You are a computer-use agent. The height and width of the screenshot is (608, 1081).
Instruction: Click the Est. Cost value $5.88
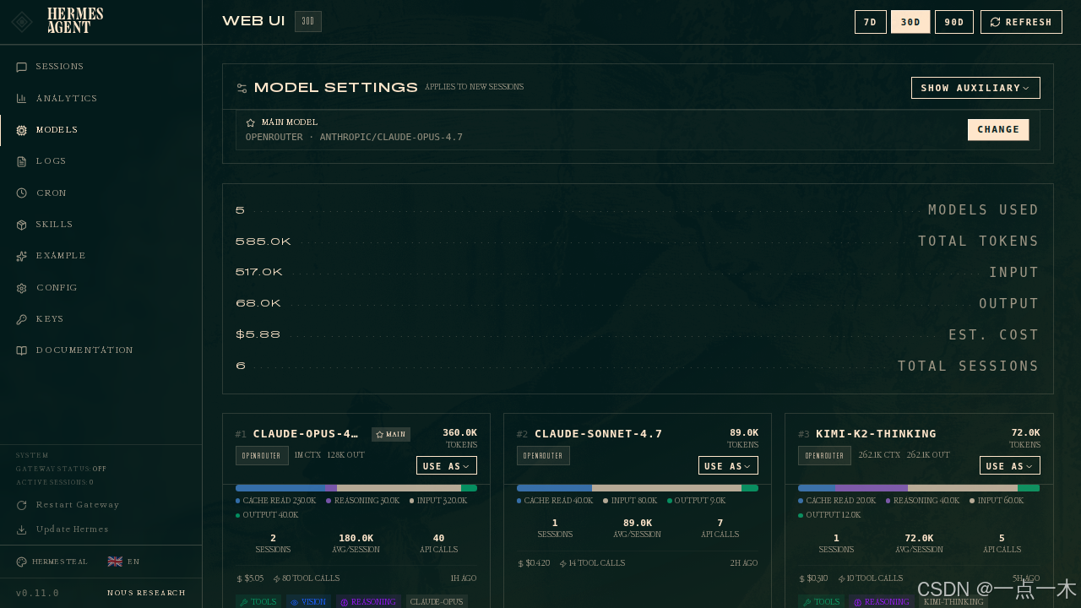(x=258, y=335)
